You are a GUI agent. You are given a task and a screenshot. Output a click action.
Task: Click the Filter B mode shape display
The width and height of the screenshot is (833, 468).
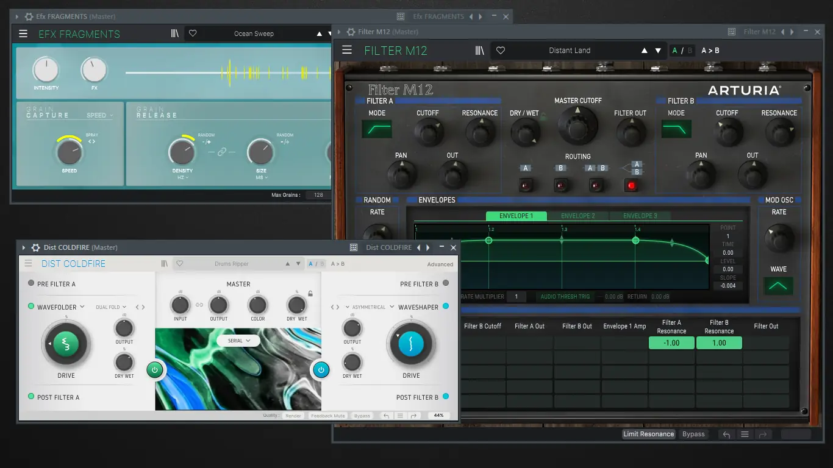point(676,129)
